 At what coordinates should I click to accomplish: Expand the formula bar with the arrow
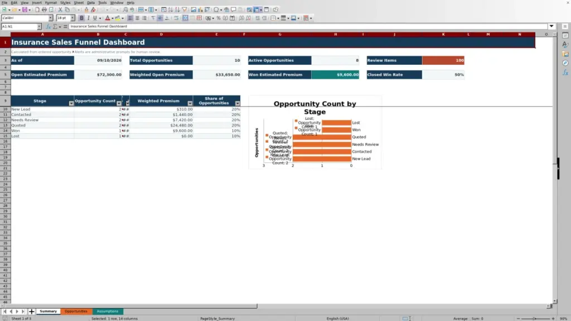click(x=551, y=26)
